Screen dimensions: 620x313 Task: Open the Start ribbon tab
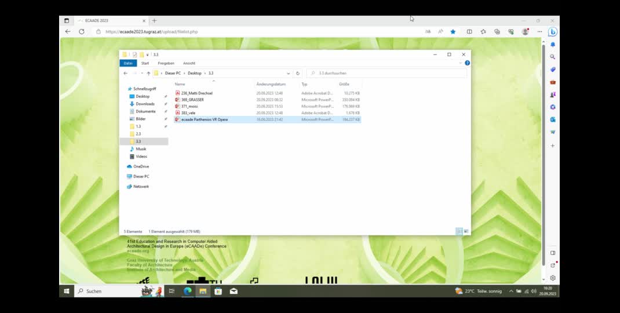(145, 63)
